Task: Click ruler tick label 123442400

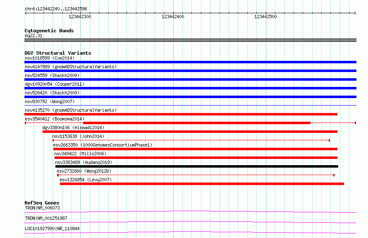Action: pos(173,17)
